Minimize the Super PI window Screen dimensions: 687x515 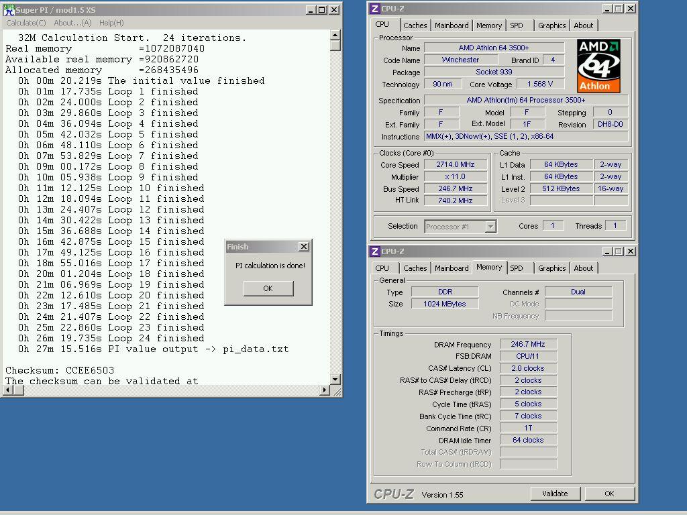pyautogui.click(x=311, y=9)
